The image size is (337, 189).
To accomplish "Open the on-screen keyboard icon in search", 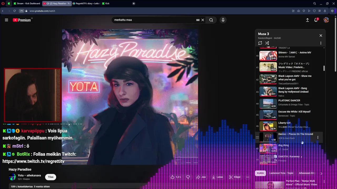I will click(x=198, y=20).
